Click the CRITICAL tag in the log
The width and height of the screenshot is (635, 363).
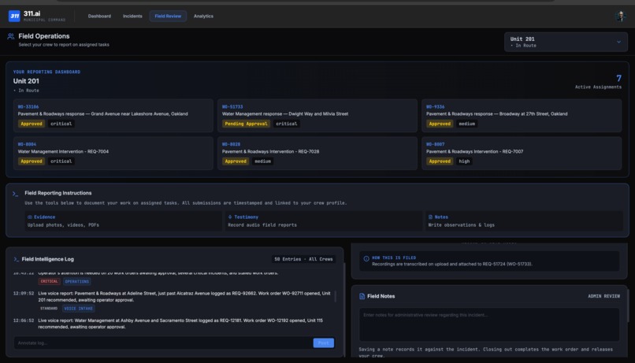pos(49,281)
